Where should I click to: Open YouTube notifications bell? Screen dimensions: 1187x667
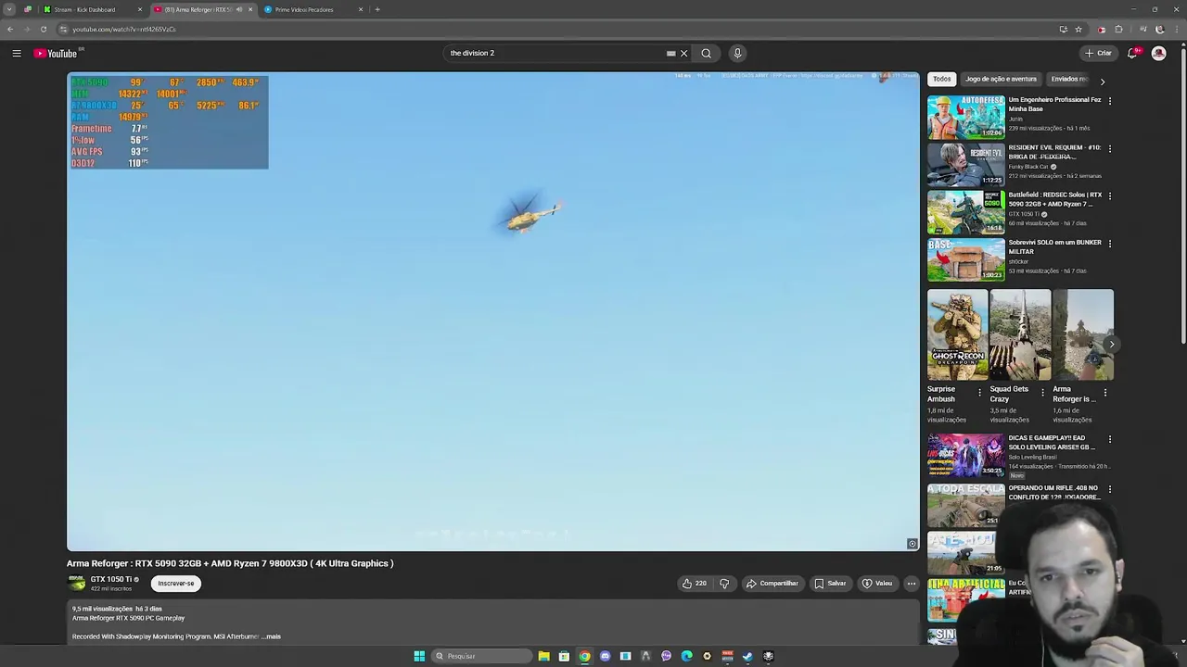[x=1132, y=54]
